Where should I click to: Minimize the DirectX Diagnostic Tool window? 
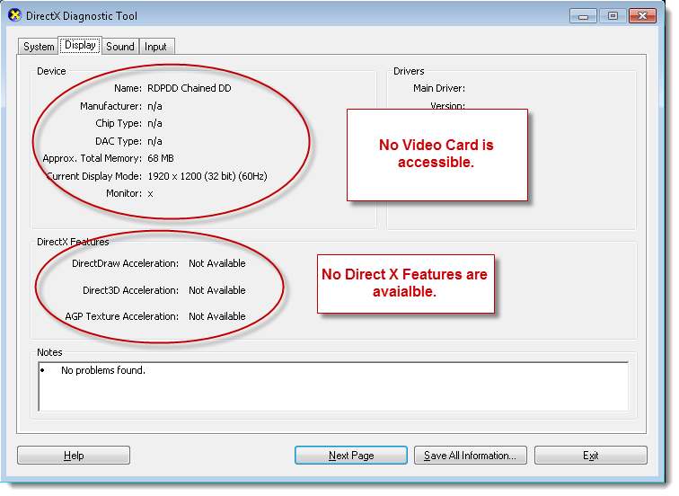(583, 15)
